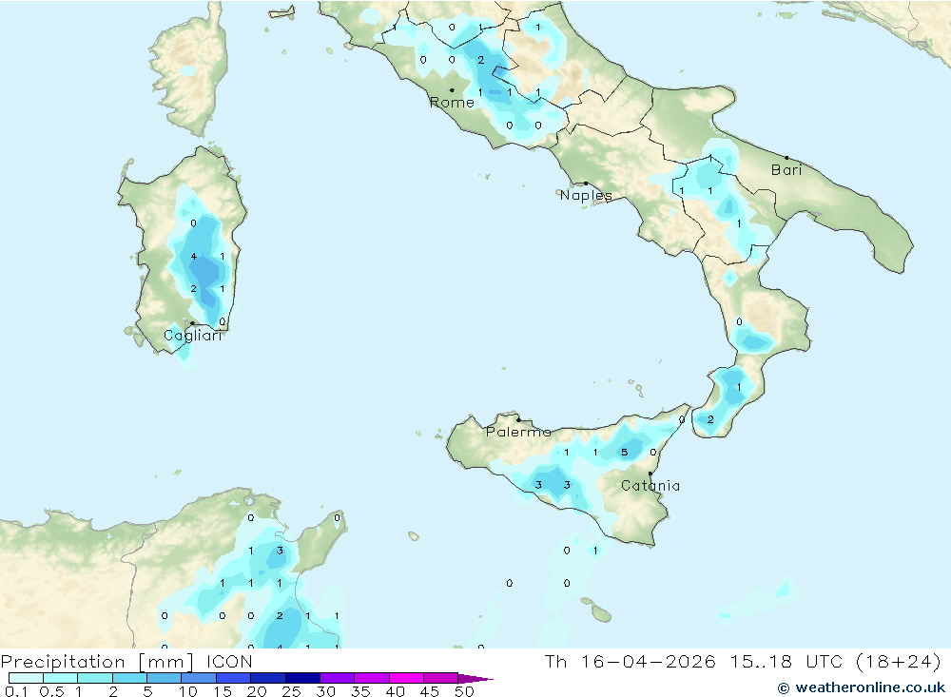
Task: Click the '2' precipitation value northeast of Rome
Action: coord(481,60)
